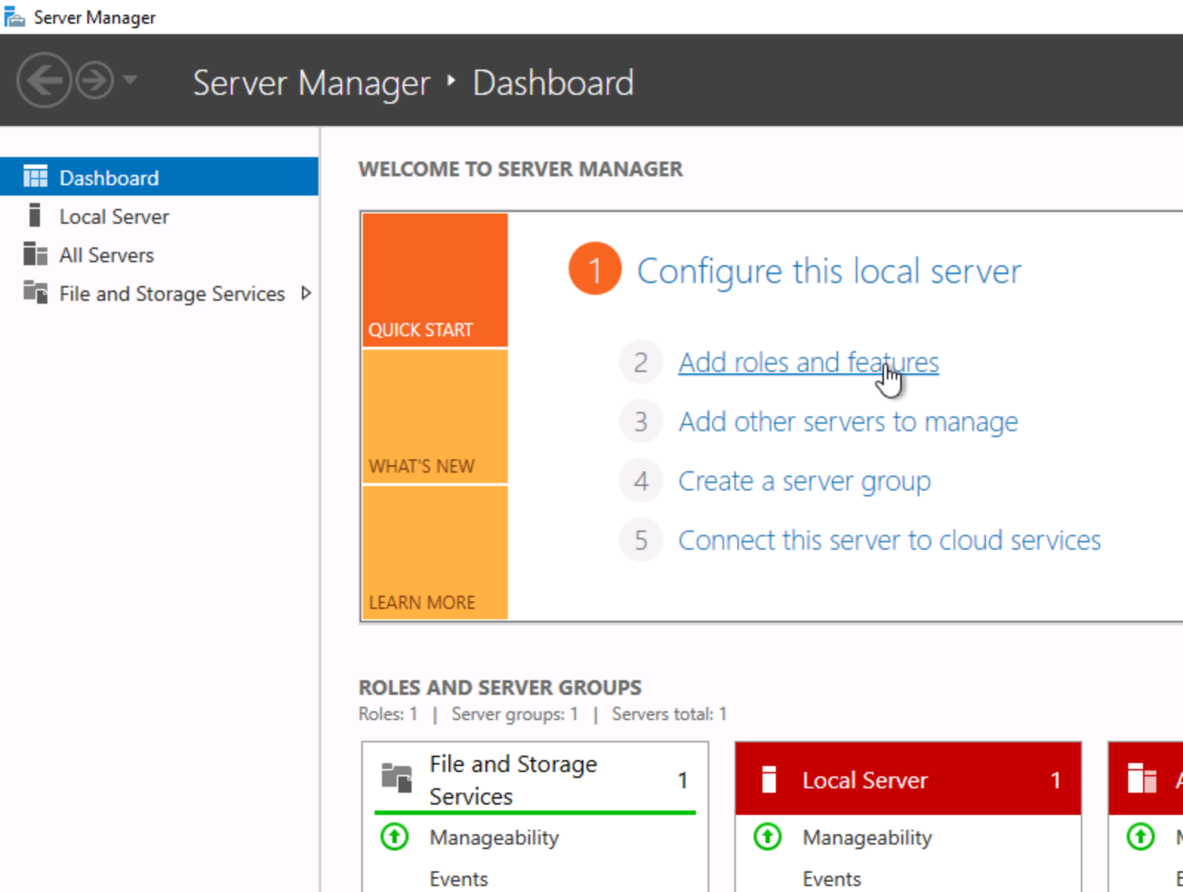
Task: Click the count 1 on Local Server tile
Action: coord(1055,780)
